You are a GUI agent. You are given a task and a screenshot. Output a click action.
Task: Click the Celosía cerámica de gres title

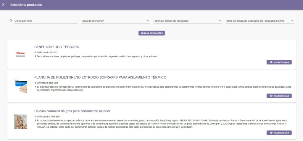(x=72, y=111)
